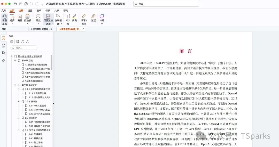Jump to bookmark 1.5 本书的内容组织
Screen dimensions: 279x147
point(34,81)
